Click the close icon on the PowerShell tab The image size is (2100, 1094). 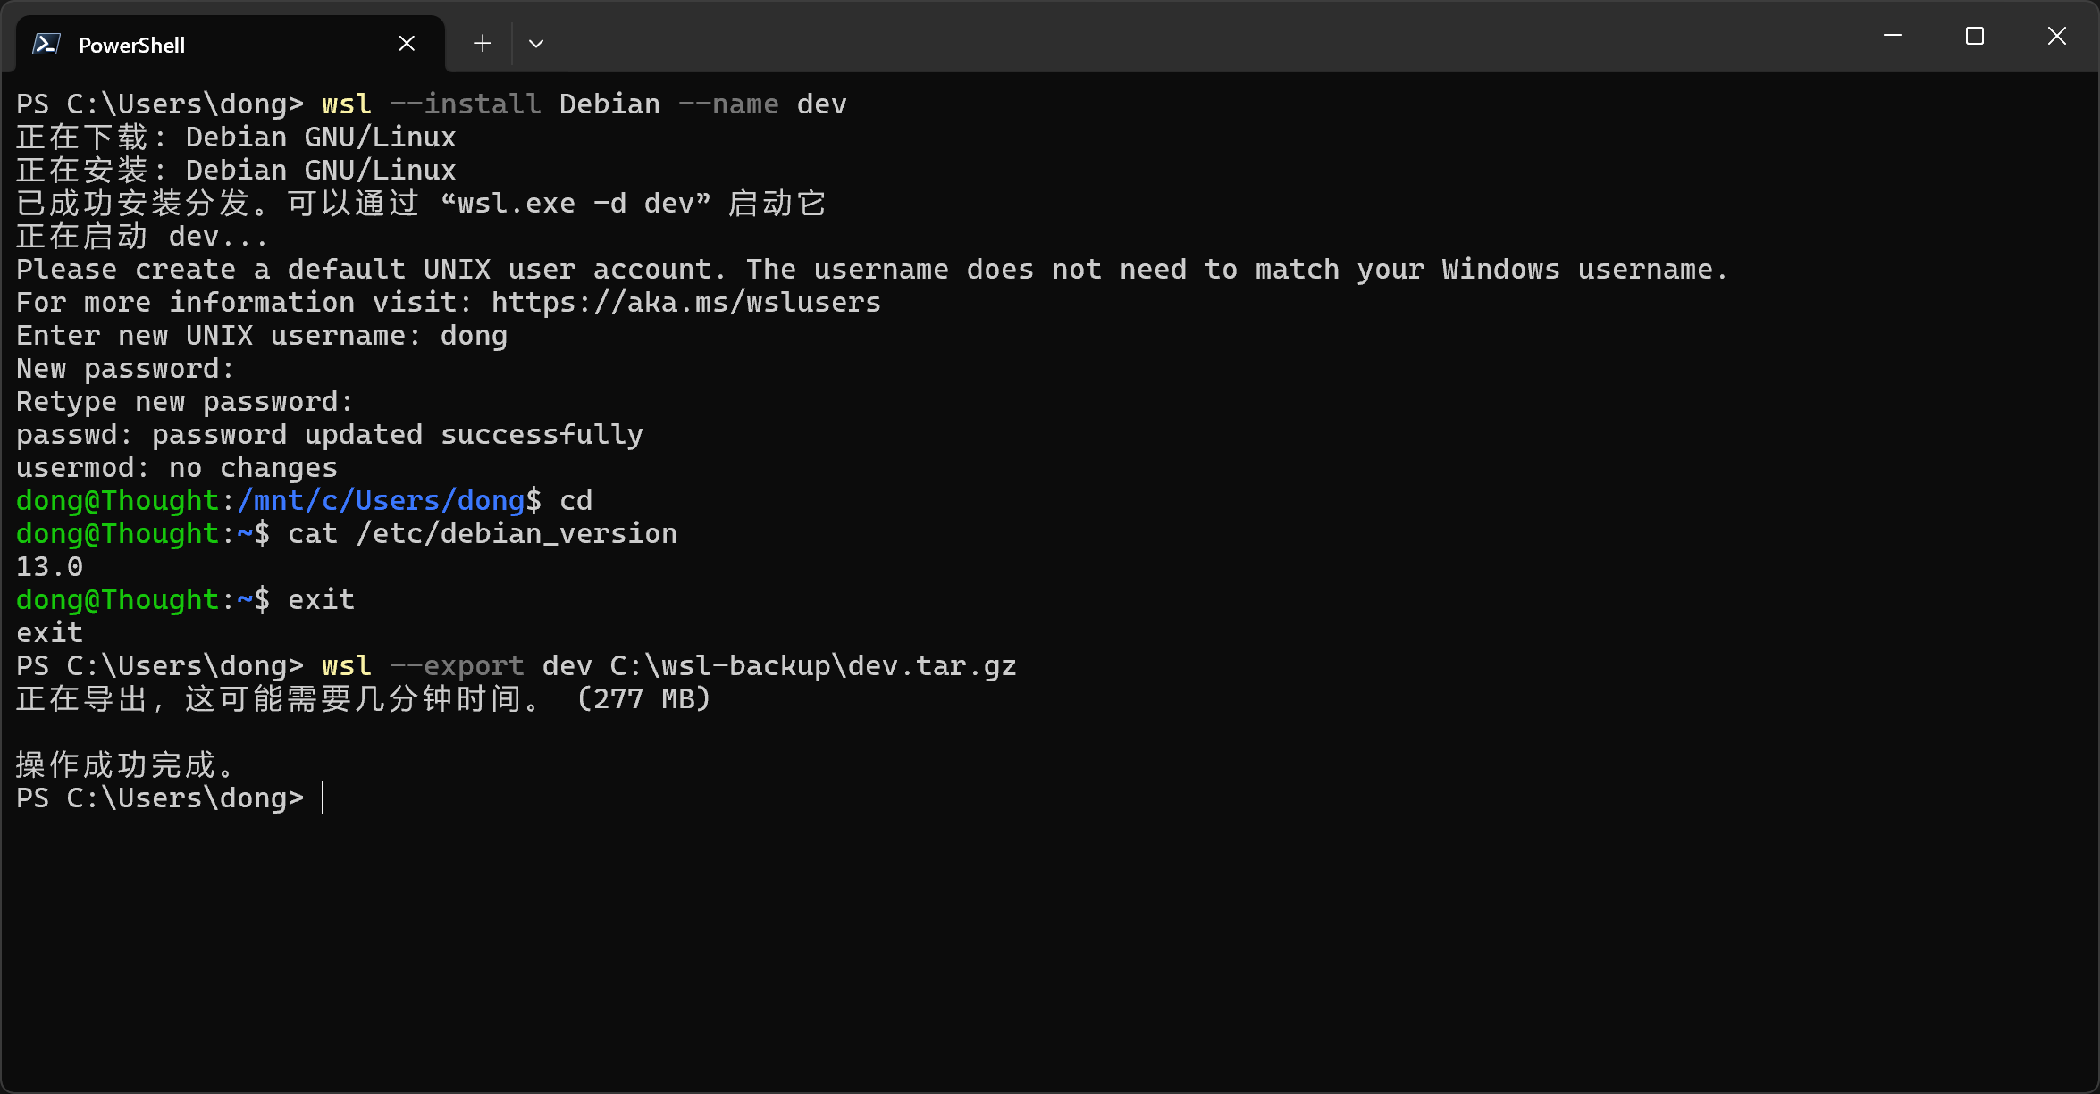click(x=407, y=42)
